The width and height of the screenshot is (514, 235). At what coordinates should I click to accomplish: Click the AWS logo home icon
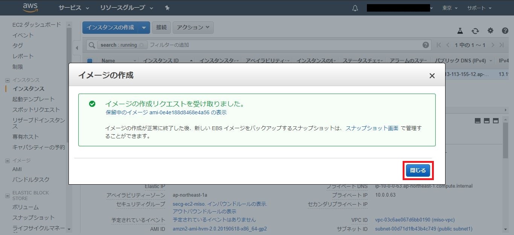point(30,8)
